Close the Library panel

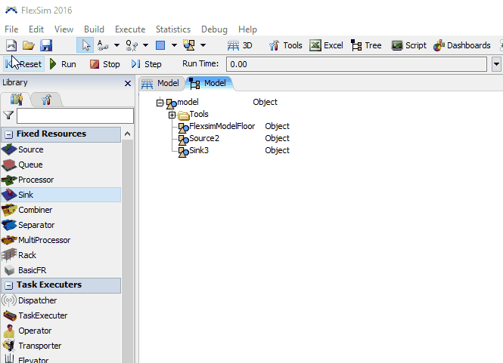click(128, 83)
